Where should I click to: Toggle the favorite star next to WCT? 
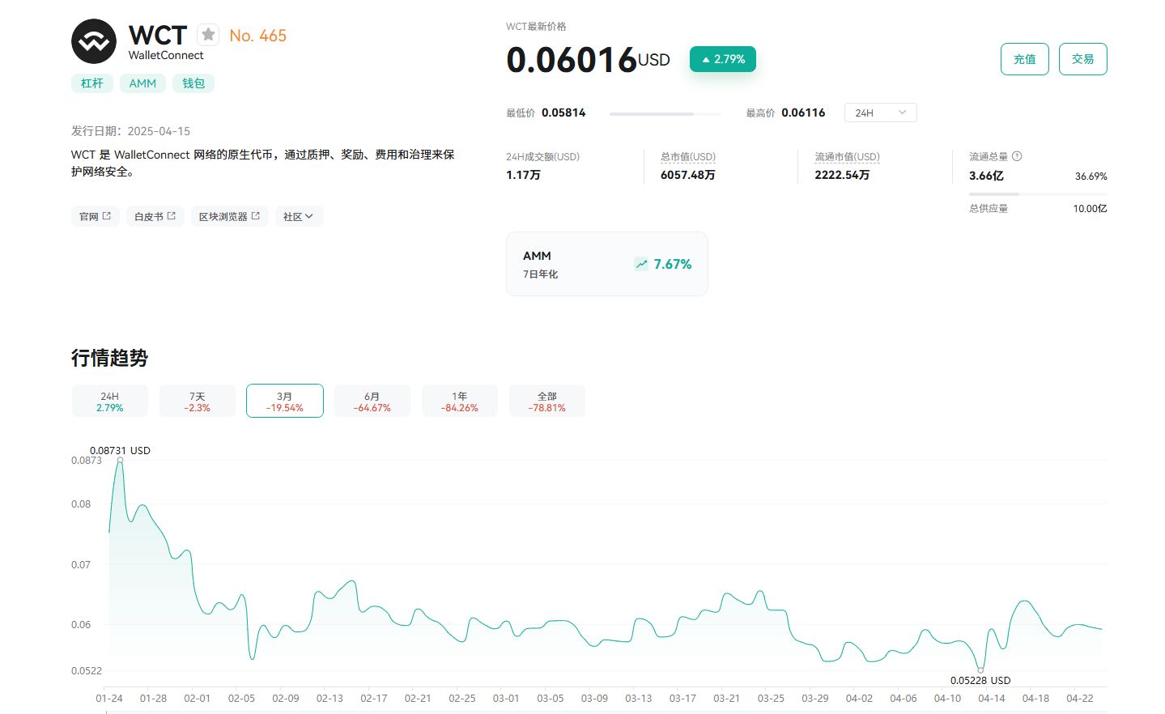[x=209, y=34]
